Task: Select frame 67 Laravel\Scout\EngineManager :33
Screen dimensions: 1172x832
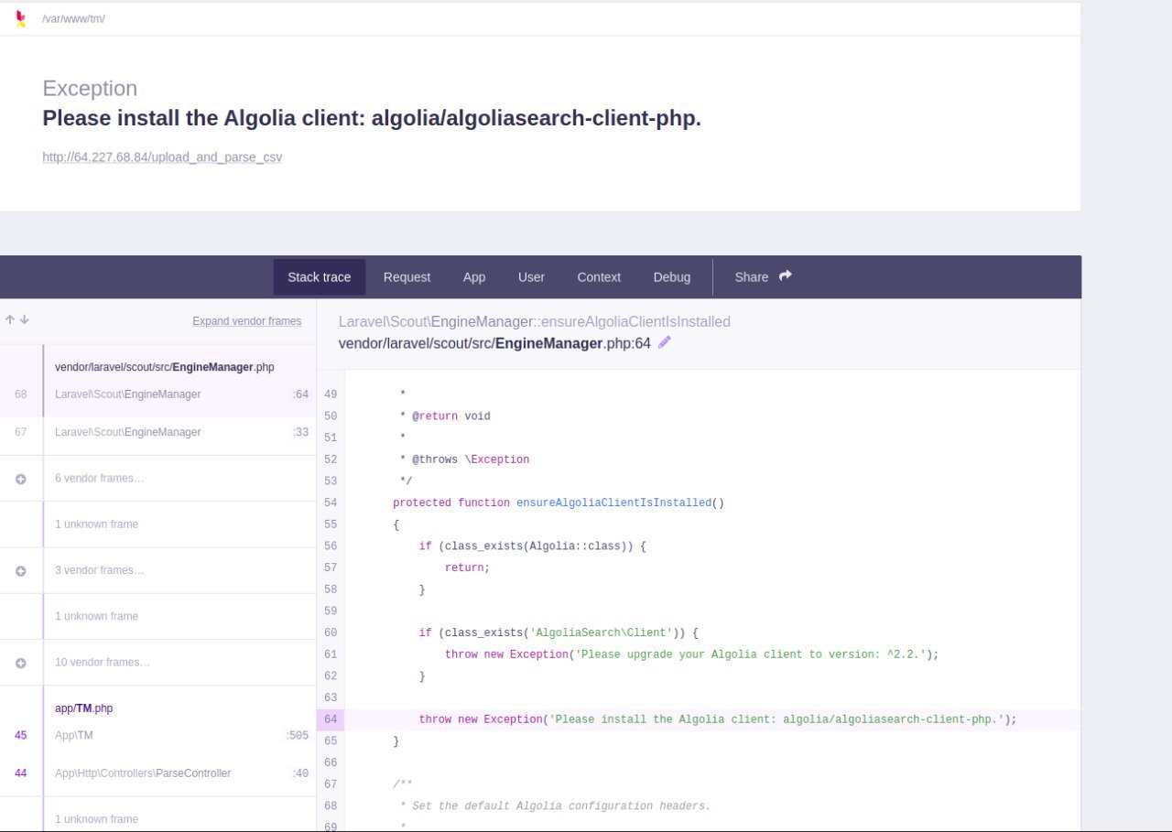Action: [x=157, y=432]
